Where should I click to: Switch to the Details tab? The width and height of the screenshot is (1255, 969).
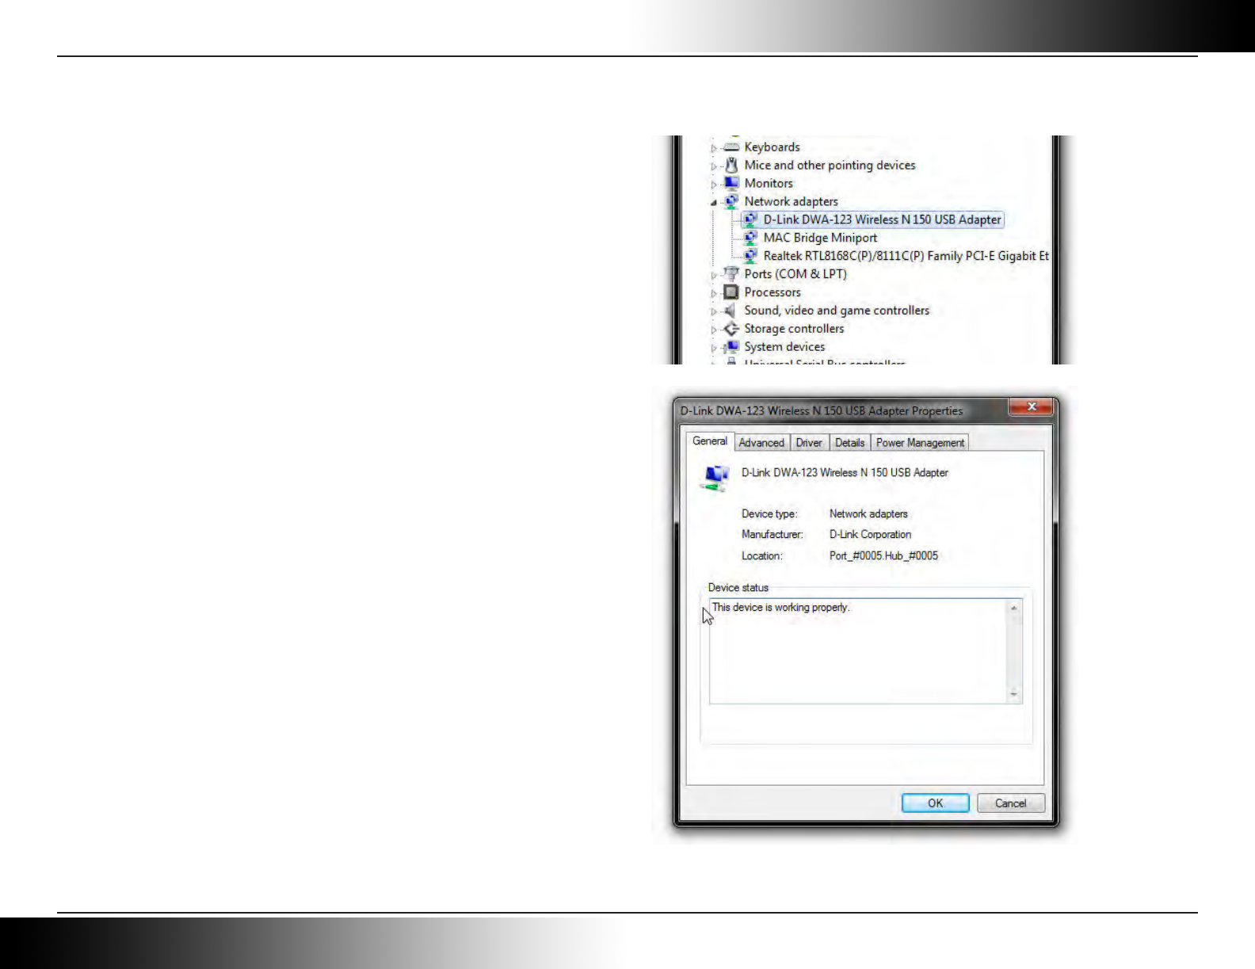click(x=849, y=443)
